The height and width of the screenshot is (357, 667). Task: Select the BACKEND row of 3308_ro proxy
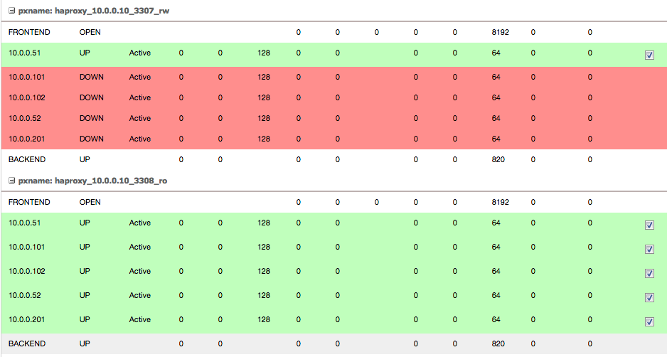point(333,343)
